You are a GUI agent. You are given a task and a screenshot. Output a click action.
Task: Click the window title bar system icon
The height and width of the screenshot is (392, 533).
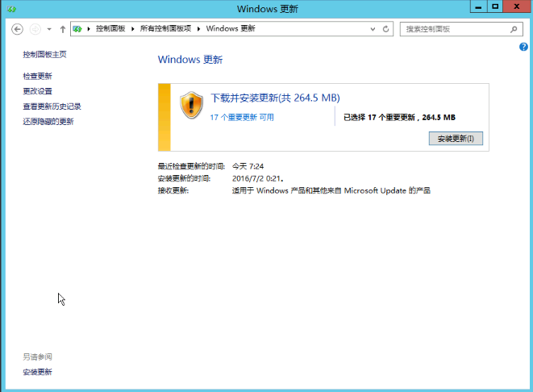click(x=11, y=9)
